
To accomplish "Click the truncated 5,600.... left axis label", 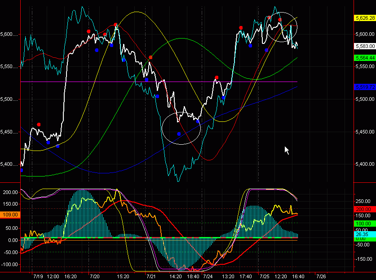I will pyautogui.click(x=9, y=34).
